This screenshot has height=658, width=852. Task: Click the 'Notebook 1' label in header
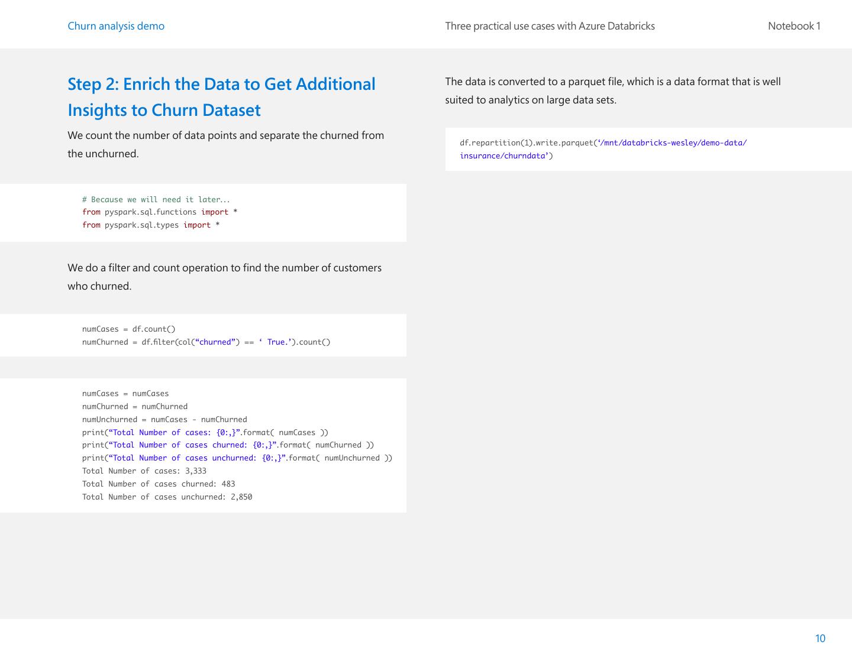click(793, 26)
